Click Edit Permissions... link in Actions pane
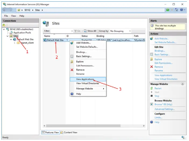 tap(163, 63)
